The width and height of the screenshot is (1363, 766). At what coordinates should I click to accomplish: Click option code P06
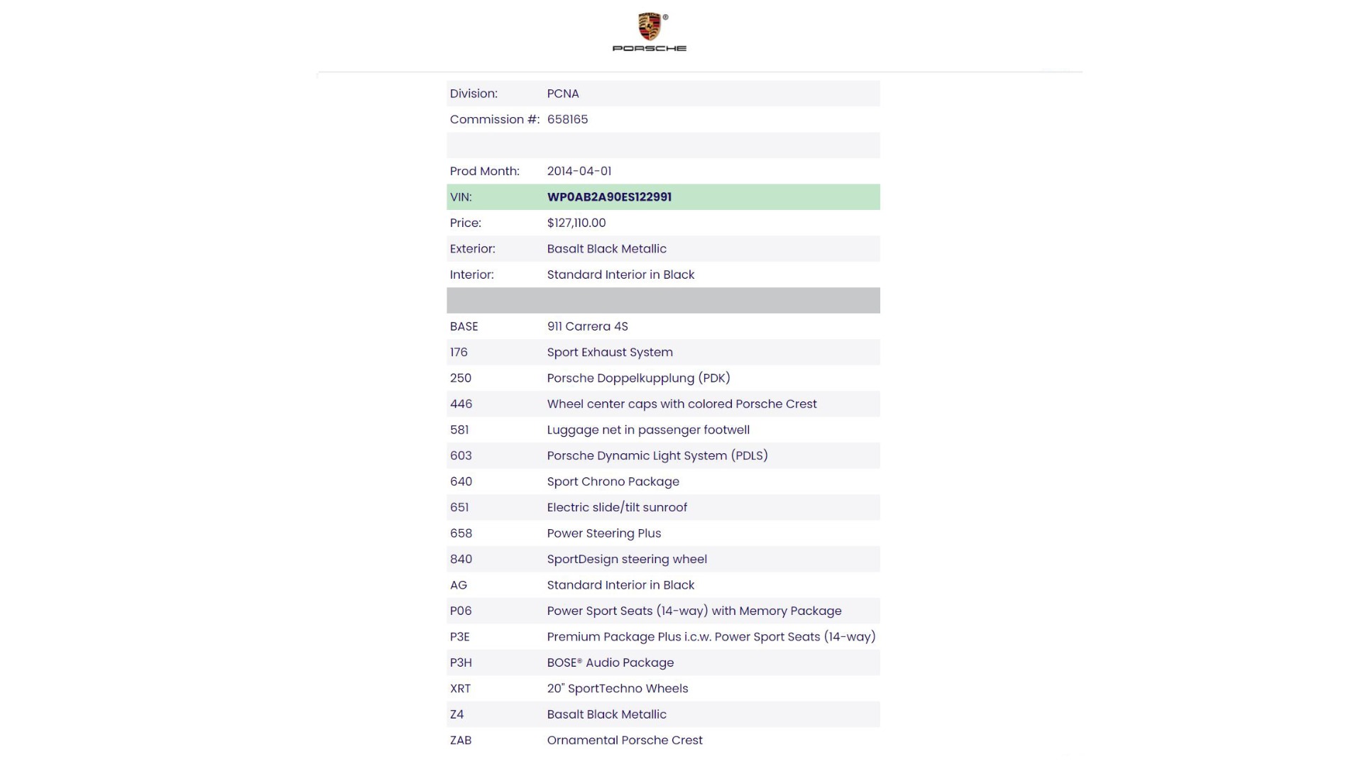(461, 611)
